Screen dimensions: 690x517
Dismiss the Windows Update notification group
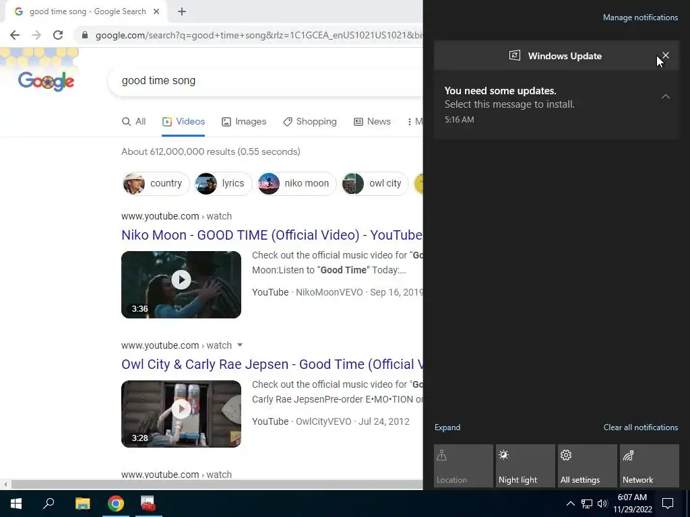click(x=665, y=55)
